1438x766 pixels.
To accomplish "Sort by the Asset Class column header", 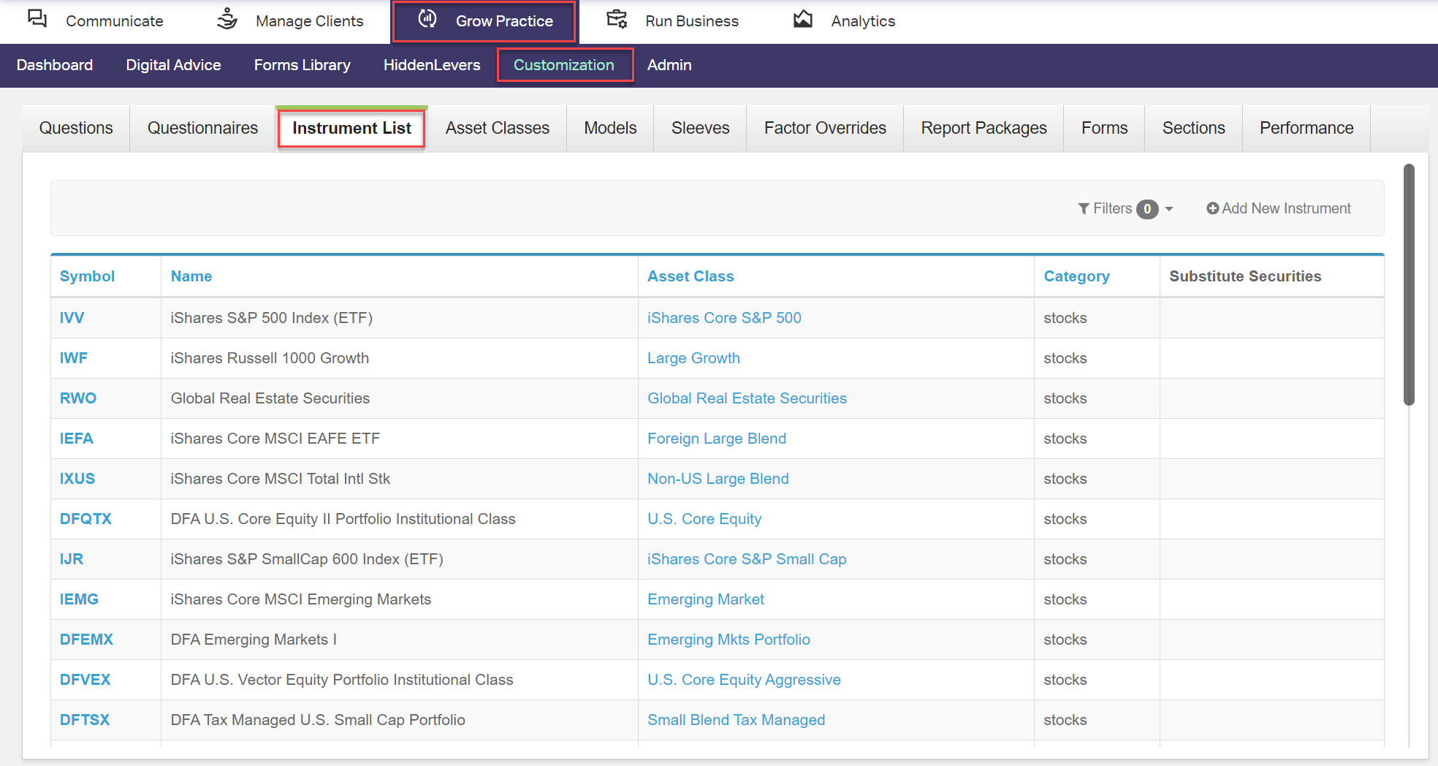I will (691, 276).
